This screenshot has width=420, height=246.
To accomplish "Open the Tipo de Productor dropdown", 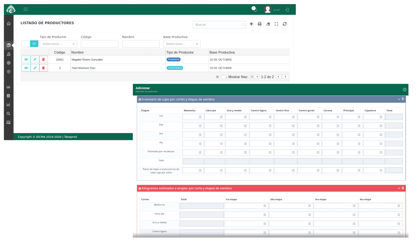I will point(58,44).
